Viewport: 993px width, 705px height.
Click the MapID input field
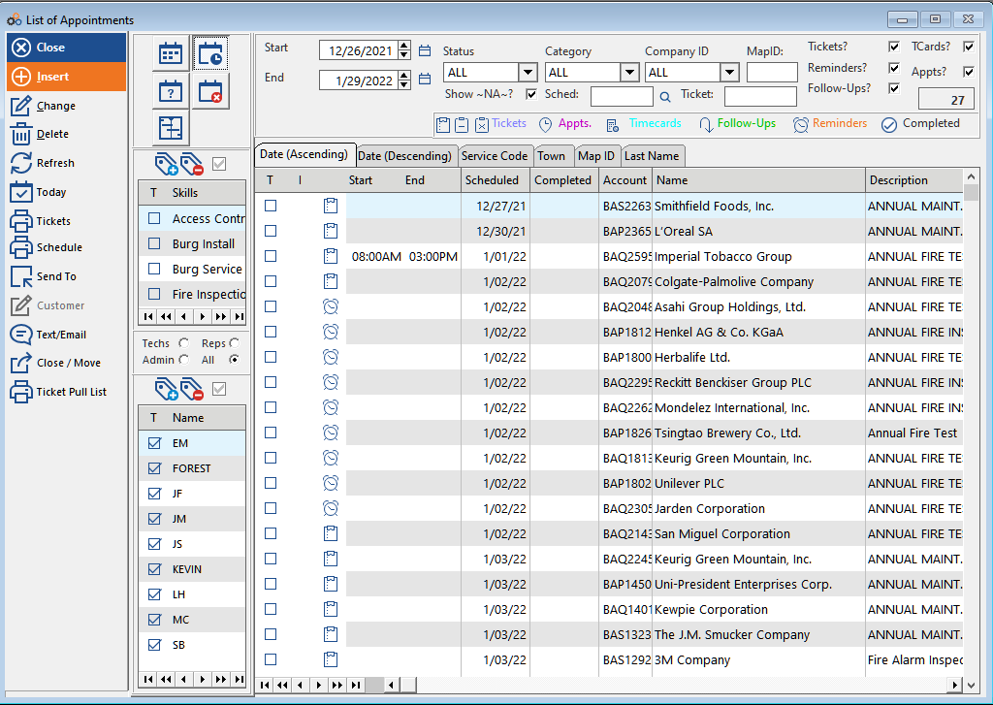click(772, 73)
